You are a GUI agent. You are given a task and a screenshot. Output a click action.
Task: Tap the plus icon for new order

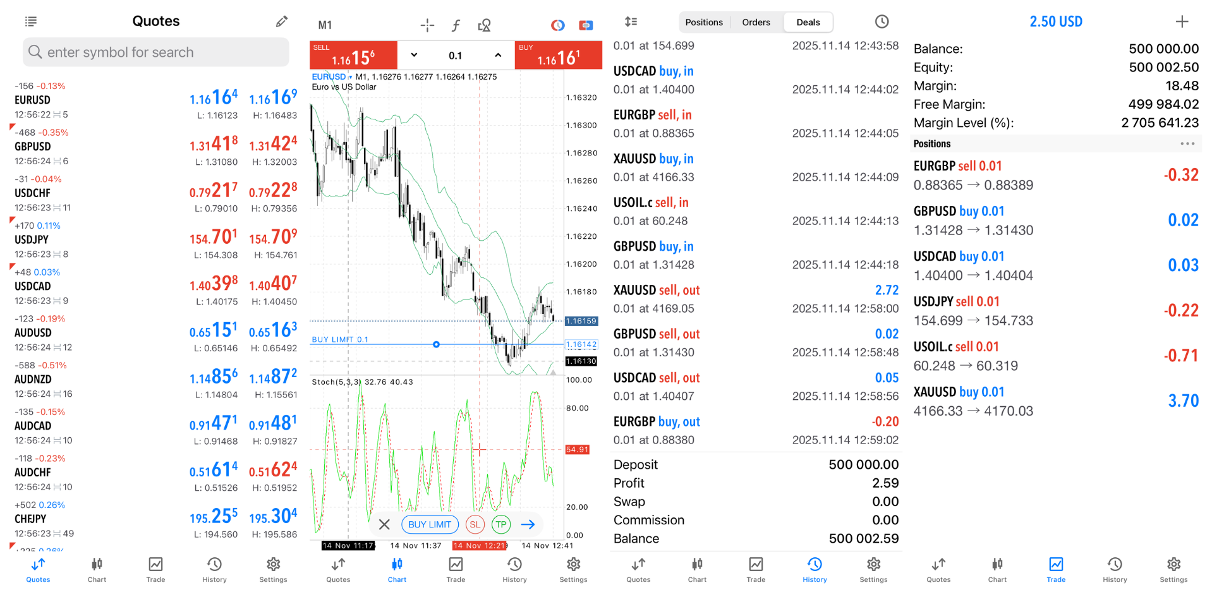(x=1182, y=21)
